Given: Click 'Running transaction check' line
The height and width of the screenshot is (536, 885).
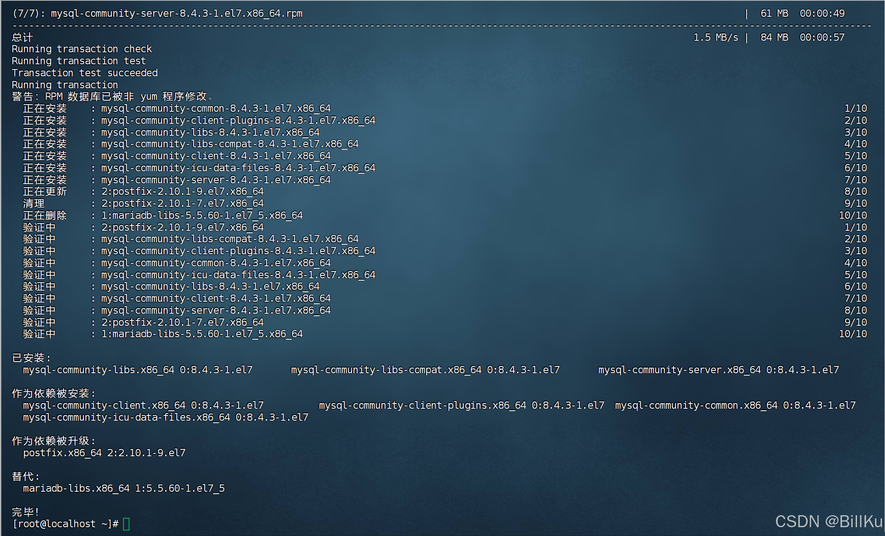Looking at the screenshot, I should (x=82, y=49).
